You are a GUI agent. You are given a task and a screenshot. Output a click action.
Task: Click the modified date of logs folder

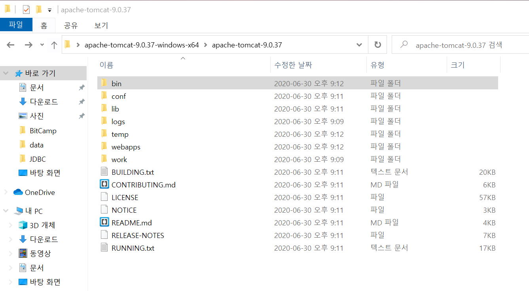click(309, 121)
